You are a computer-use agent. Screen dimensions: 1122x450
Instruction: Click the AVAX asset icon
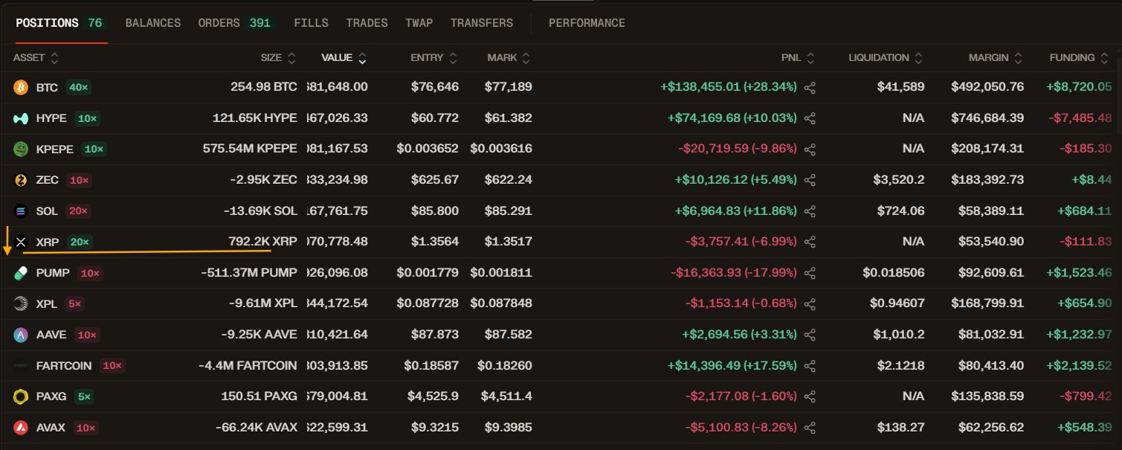point(21,428)
